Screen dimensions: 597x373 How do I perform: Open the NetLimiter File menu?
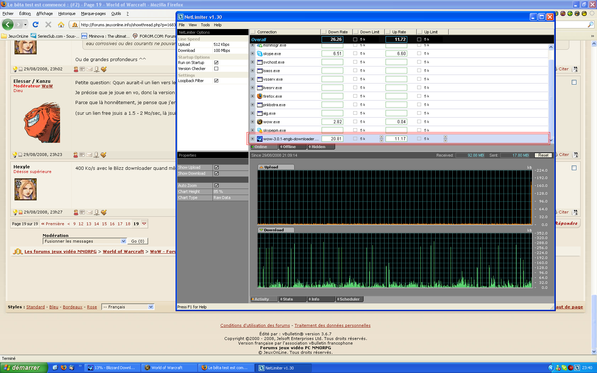tap(182, 25)
